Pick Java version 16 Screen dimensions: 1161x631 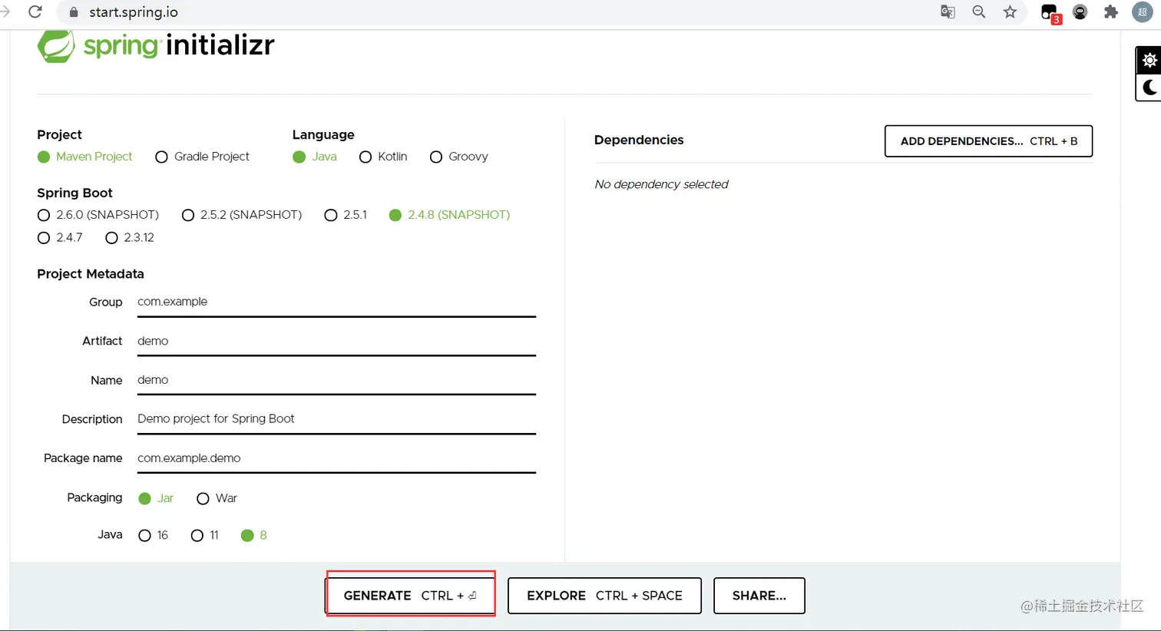pos(153,535)
